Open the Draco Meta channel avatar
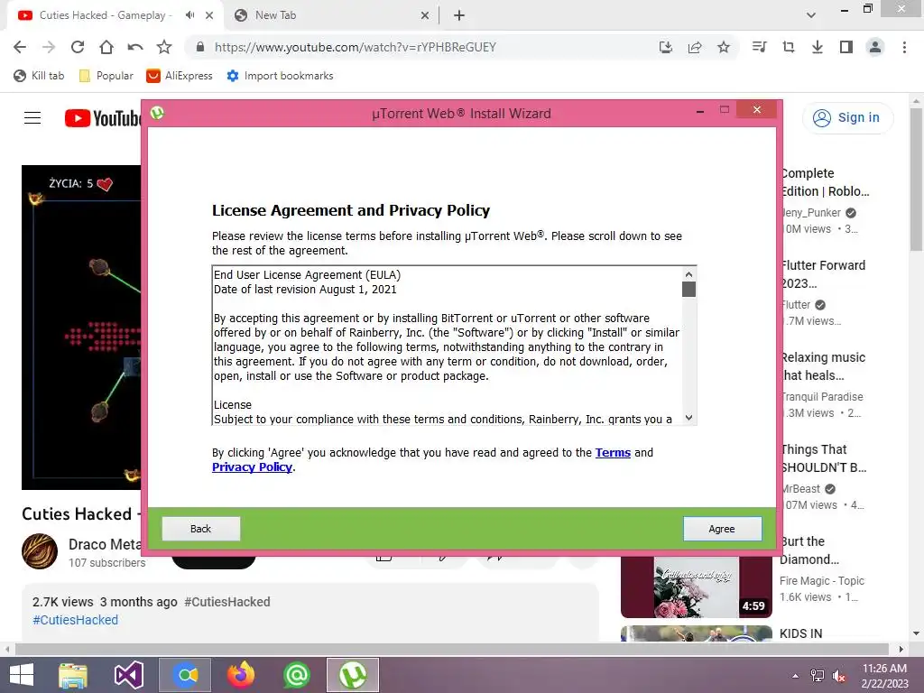The height and width of the screenshot is (693, 924). point(40,551)
